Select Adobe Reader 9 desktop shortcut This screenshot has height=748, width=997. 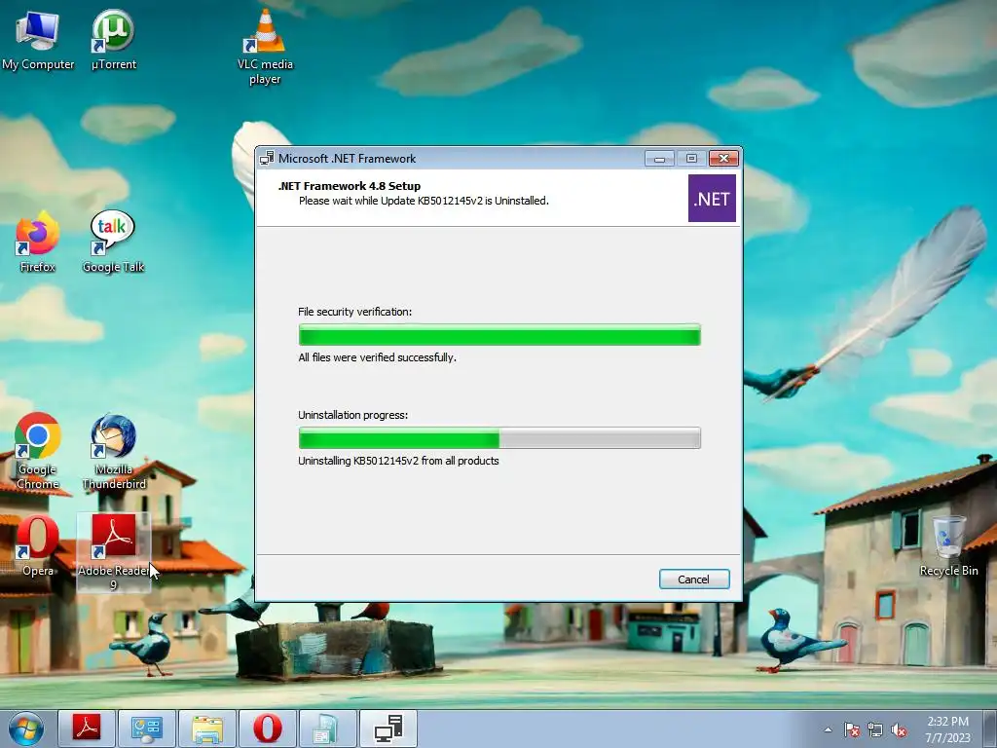pyautogui.click(x=113, y=552)
